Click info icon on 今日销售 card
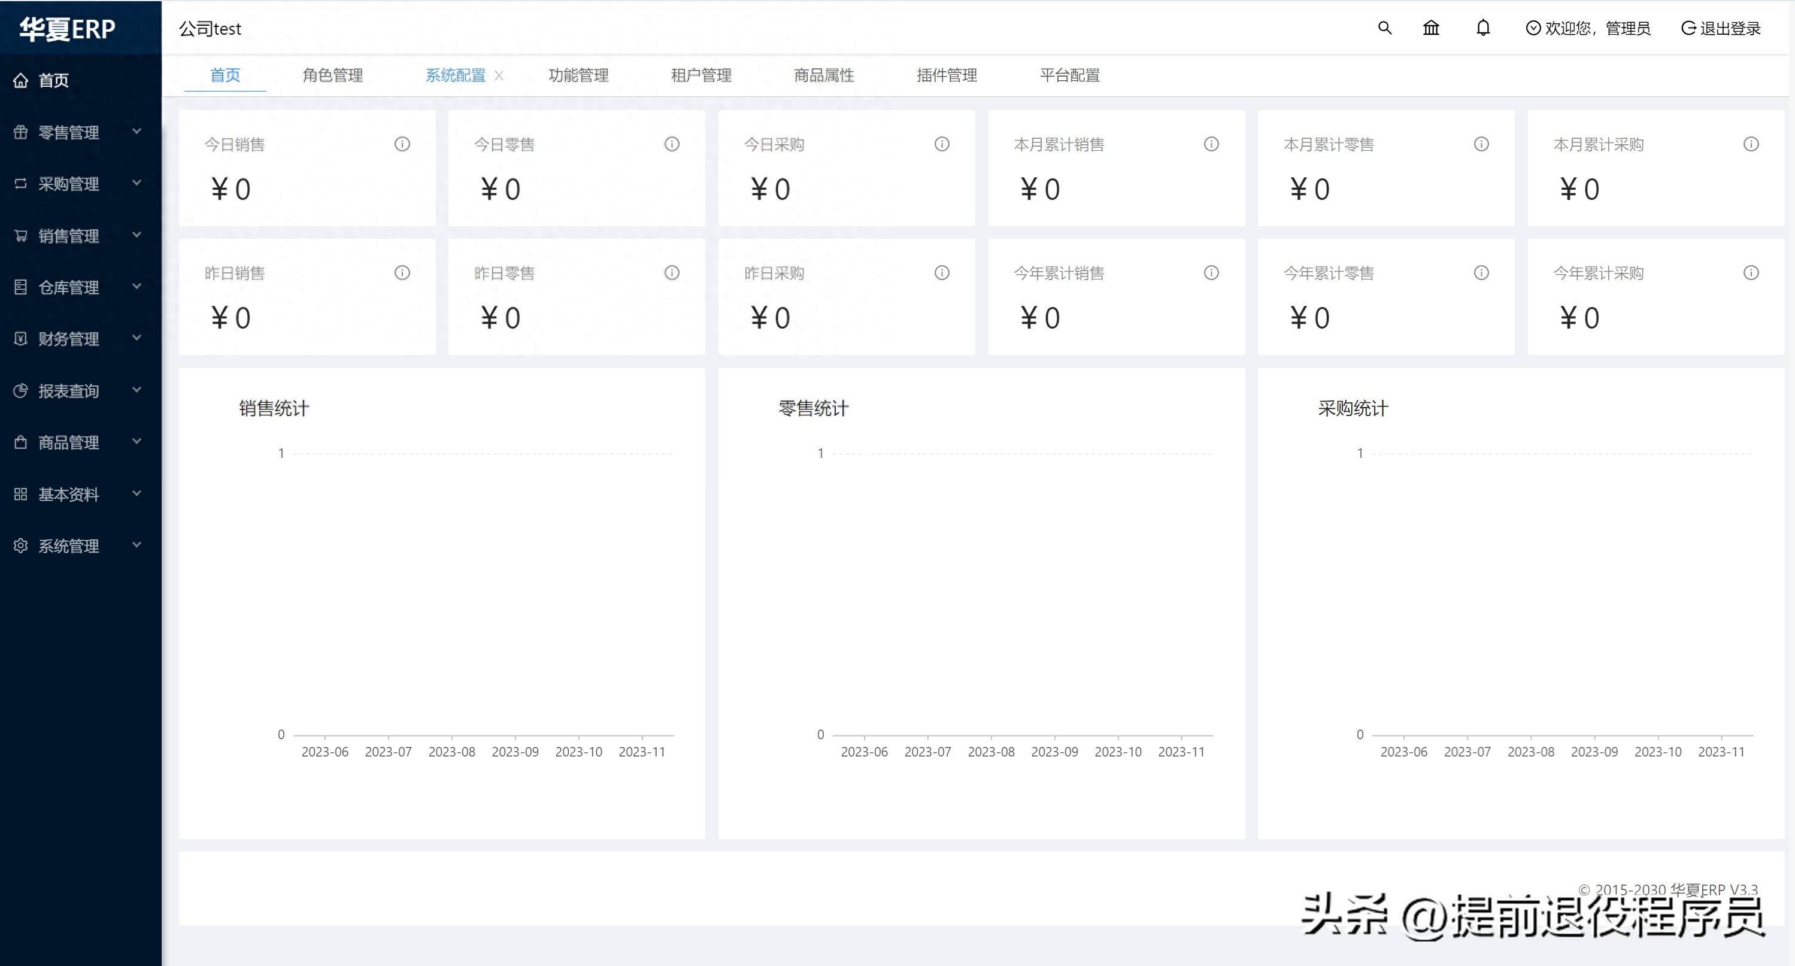The height and width of the screenshot is (966, 1795). pos(402,144)
